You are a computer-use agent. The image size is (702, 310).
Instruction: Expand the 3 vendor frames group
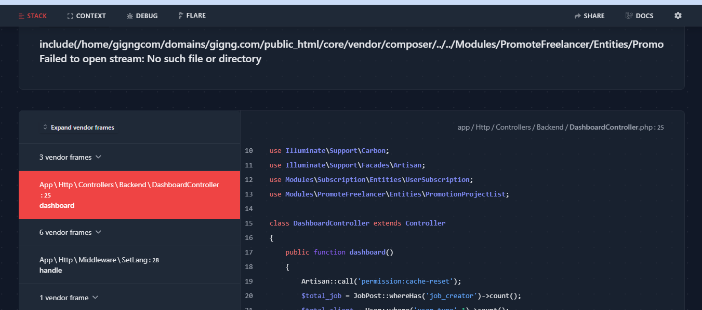129,157
